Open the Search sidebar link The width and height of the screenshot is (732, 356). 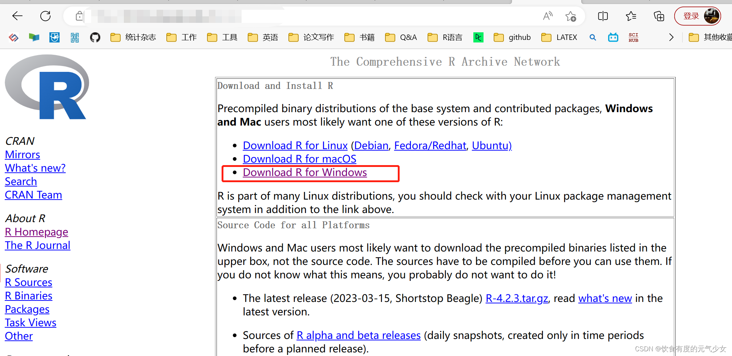21,181
